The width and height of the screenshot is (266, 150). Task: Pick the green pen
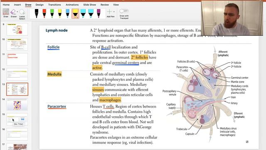click(52, 13)
